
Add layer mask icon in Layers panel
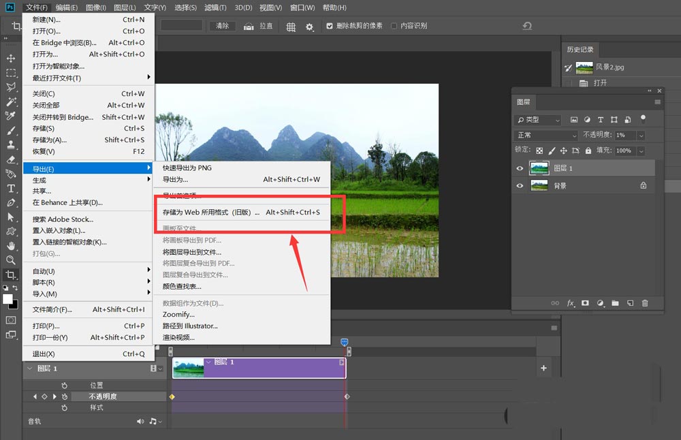[585, 302]
